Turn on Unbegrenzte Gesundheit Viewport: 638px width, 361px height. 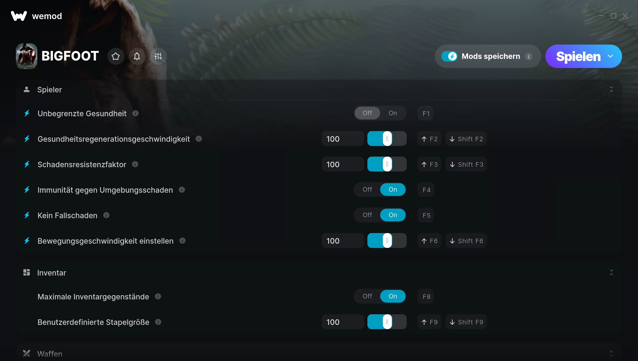[393, 113]
